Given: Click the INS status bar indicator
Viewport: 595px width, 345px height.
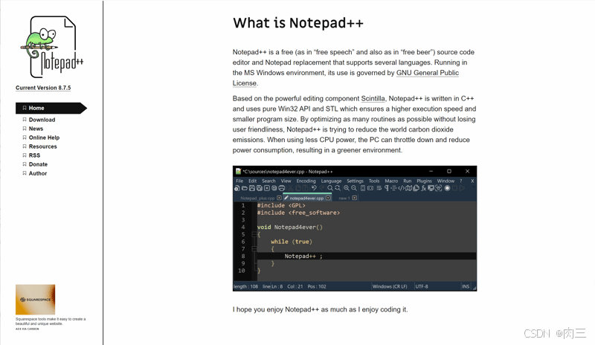Looking at the screenshot, I should 466,286.
